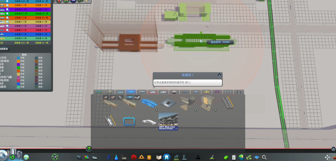Screen dimensions: 336x161
Task: Open the districts tool menu
Action: [94, 157]
